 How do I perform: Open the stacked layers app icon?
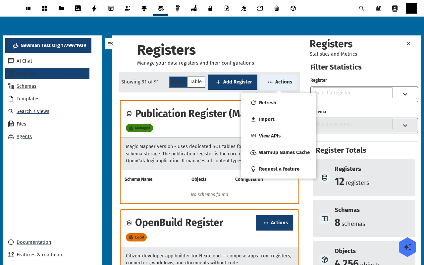[x=144, y=8]
